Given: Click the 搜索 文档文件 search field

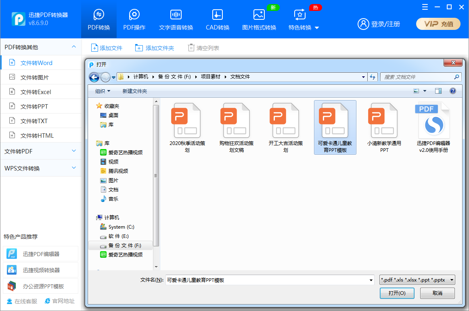Looking at the screenshot, I should point(421,77).
